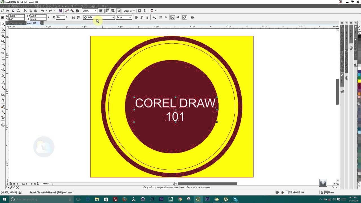The image size is (361, 203).
Task: Go to the next page arrow
Action: [x=32, y=184]
